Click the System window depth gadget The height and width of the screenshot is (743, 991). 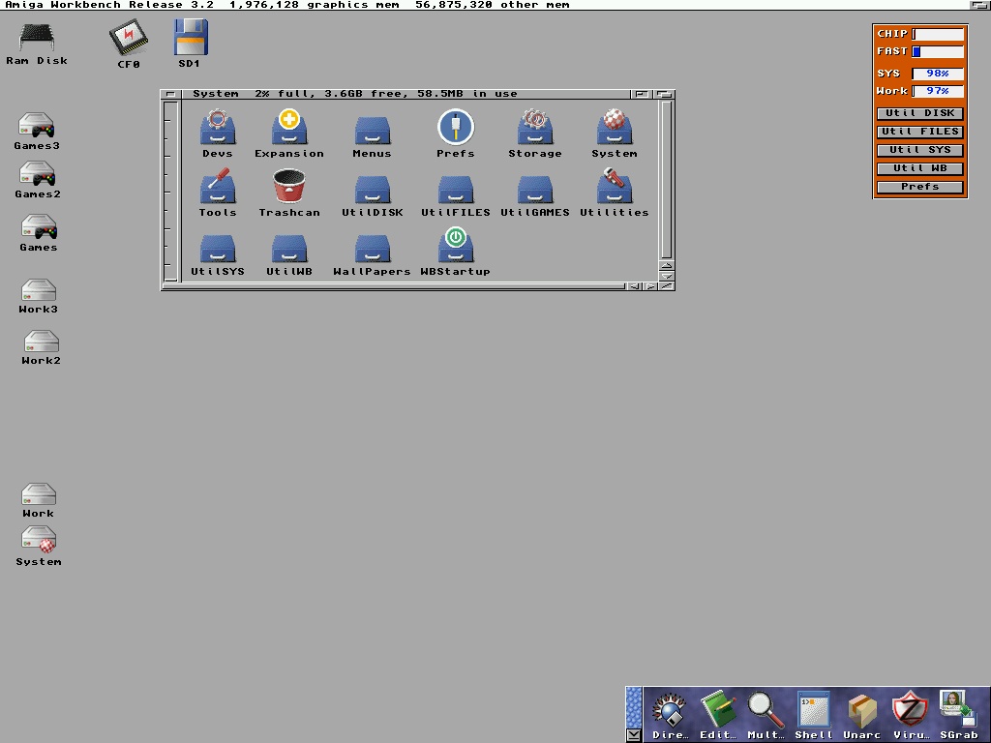[664, 94]
